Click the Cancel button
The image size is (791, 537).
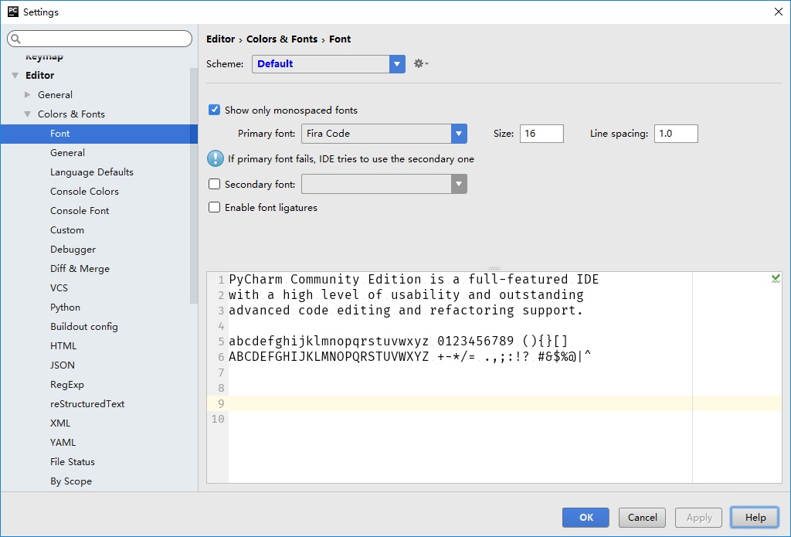point(642,518)
